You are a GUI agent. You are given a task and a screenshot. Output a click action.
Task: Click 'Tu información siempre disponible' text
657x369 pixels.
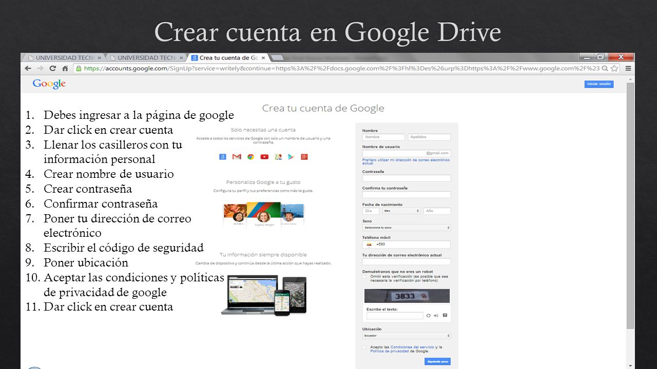[x=263, y=254]
